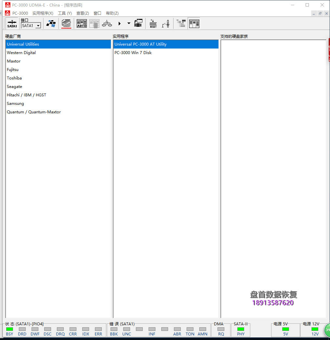Image resolution: width=330 pixels, height=340 pixels.
Task: Restore the inner MDI child window
Action: tap(320, 13)
